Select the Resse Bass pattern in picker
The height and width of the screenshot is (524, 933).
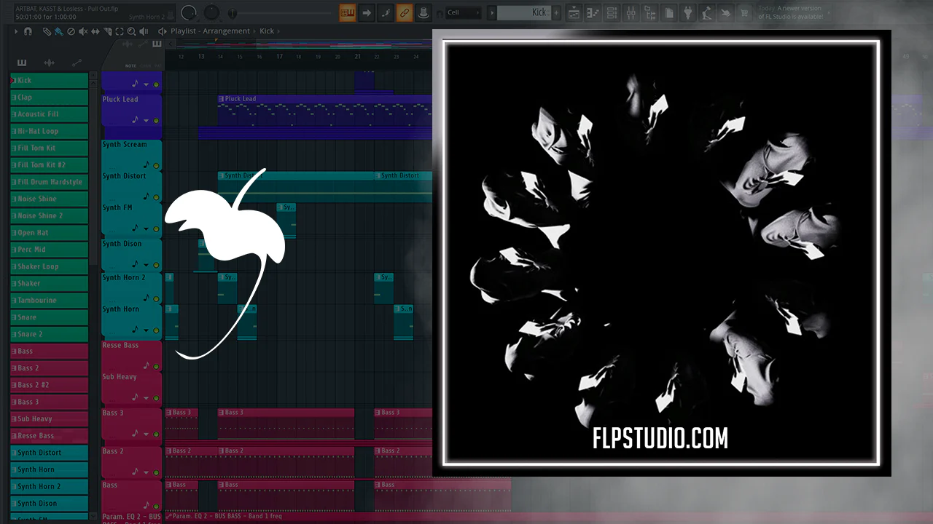tap(49, 435)
